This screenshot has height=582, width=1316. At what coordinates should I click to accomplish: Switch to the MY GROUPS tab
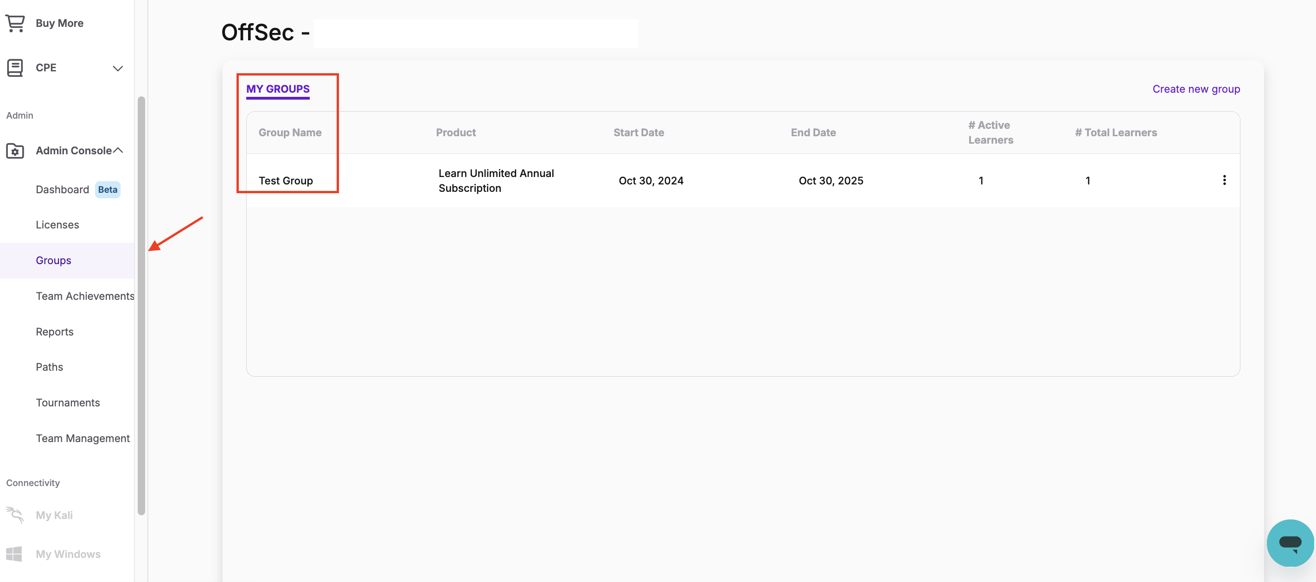277,89
